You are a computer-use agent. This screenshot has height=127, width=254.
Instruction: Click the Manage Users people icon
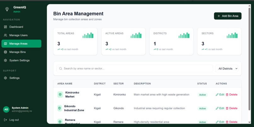click(5, 35)
